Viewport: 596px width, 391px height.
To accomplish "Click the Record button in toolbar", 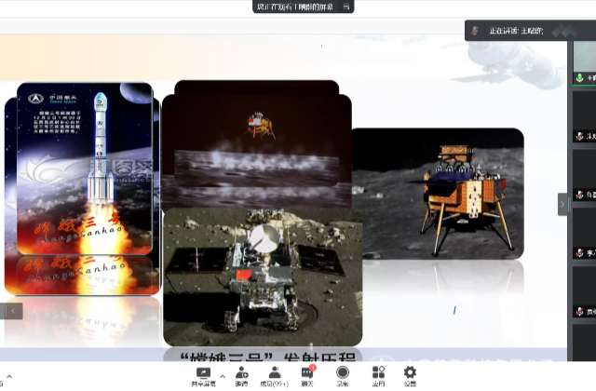I will 343,374.
